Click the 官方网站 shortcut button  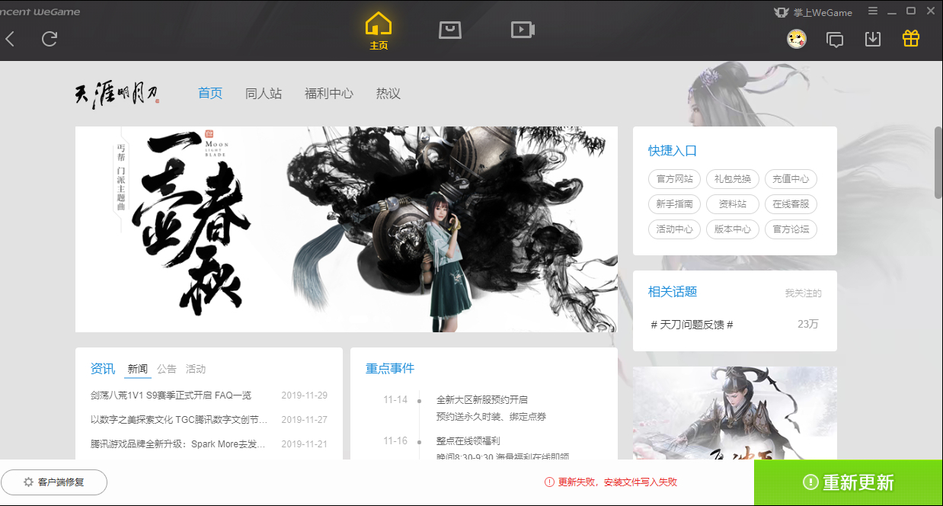[674, 179]
